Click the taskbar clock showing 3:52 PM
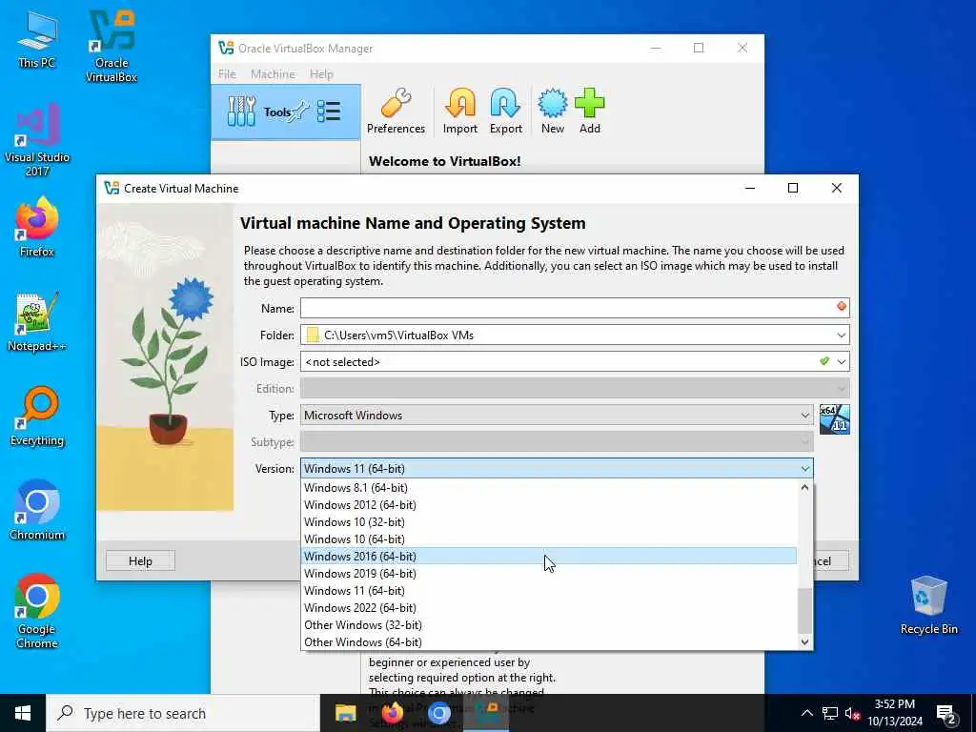The height and width of the screenshot is (732, 976). pyautogui.click(x=894, y=713)
